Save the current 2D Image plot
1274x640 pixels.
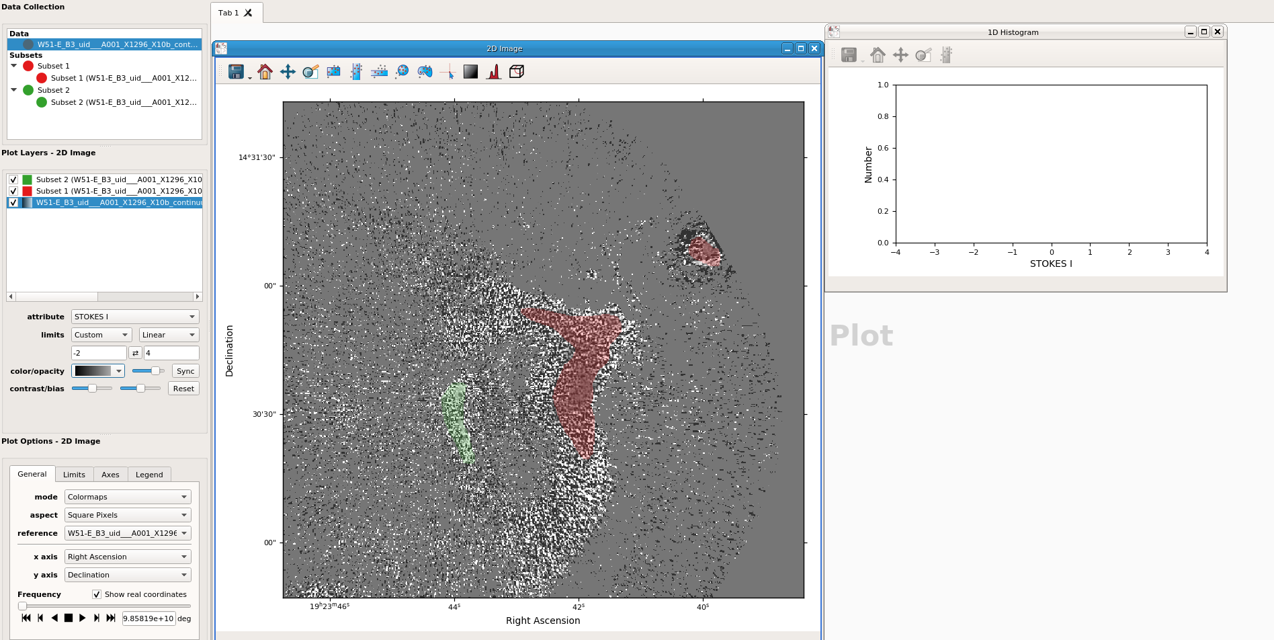237,71
